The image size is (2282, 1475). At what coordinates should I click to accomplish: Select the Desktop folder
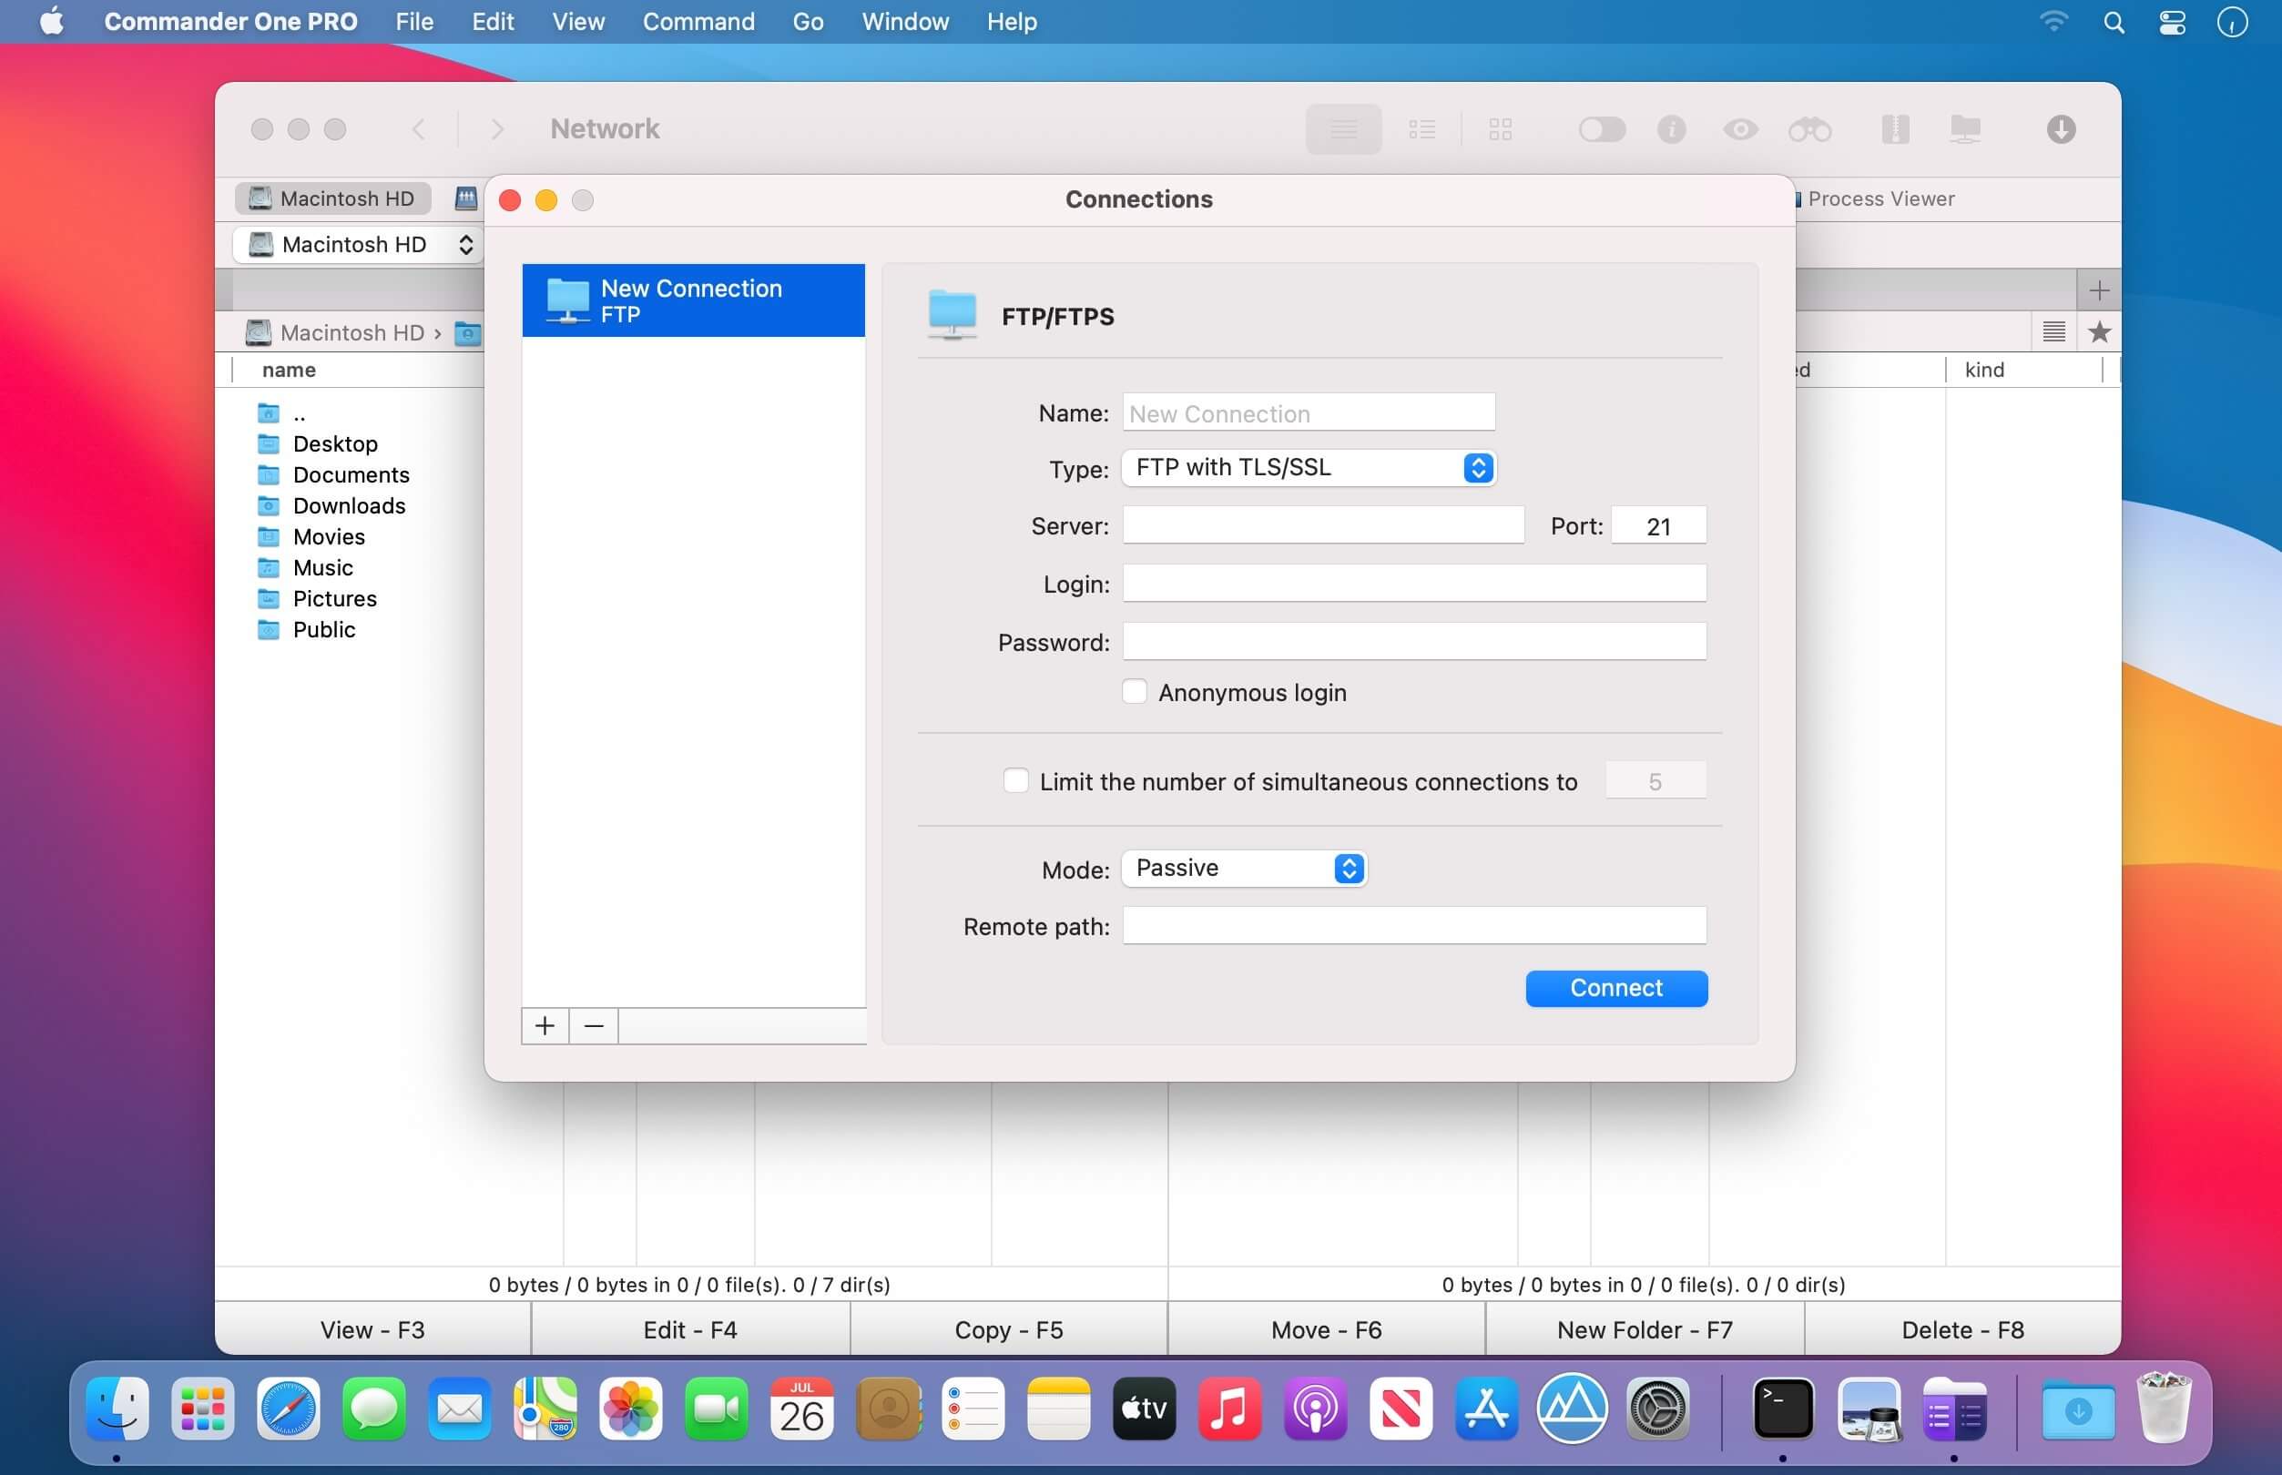(x=335, y=443)
